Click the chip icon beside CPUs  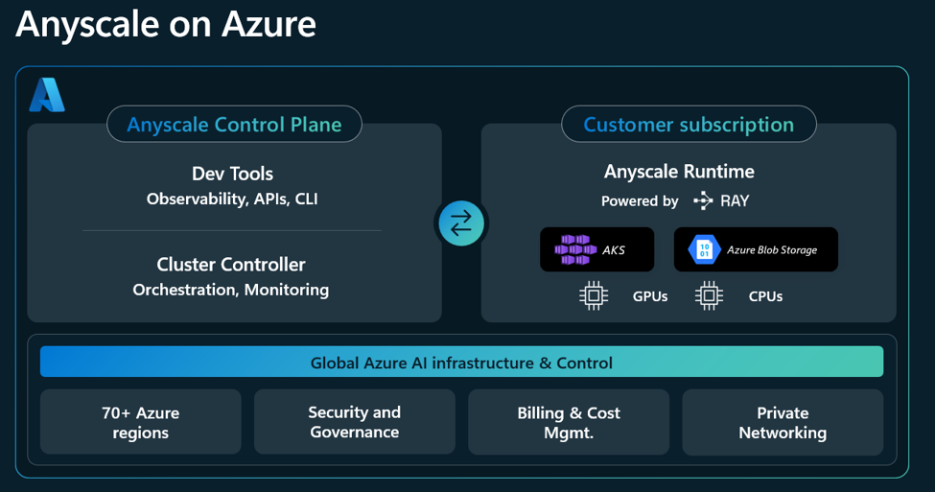[709, 295]
